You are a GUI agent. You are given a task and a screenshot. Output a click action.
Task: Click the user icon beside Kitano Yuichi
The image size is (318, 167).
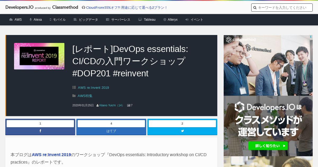(x=98, y=105)
